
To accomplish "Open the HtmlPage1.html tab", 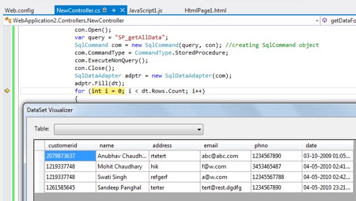I will click(x=205, y=10).
